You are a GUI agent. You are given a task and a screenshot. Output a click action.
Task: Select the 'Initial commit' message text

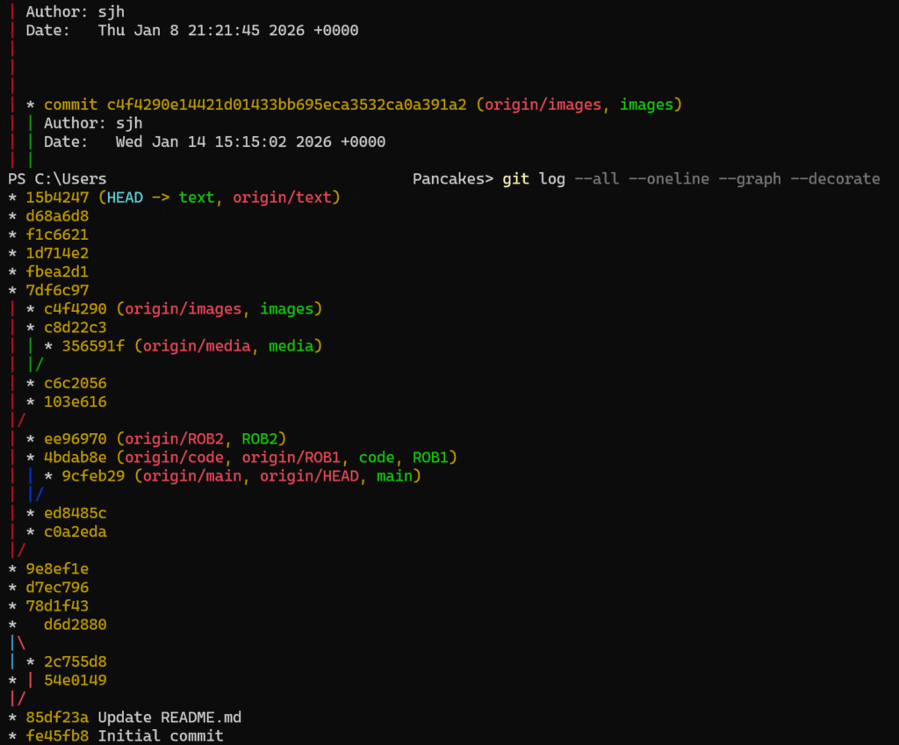pos(161,735)
